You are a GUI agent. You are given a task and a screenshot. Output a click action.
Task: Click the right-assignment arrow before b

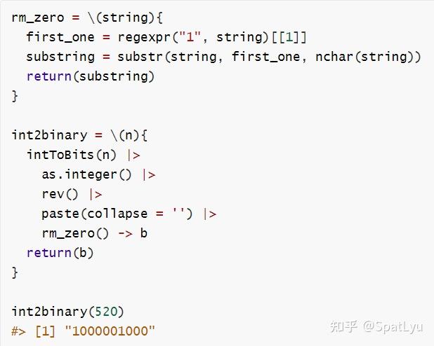click(x=124, y=233)
